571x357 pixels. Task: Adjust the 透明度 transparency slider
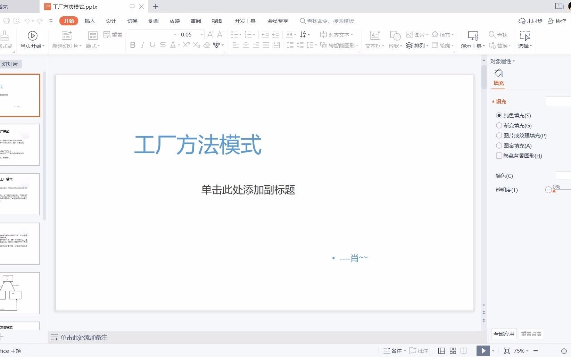pos(554,191)
